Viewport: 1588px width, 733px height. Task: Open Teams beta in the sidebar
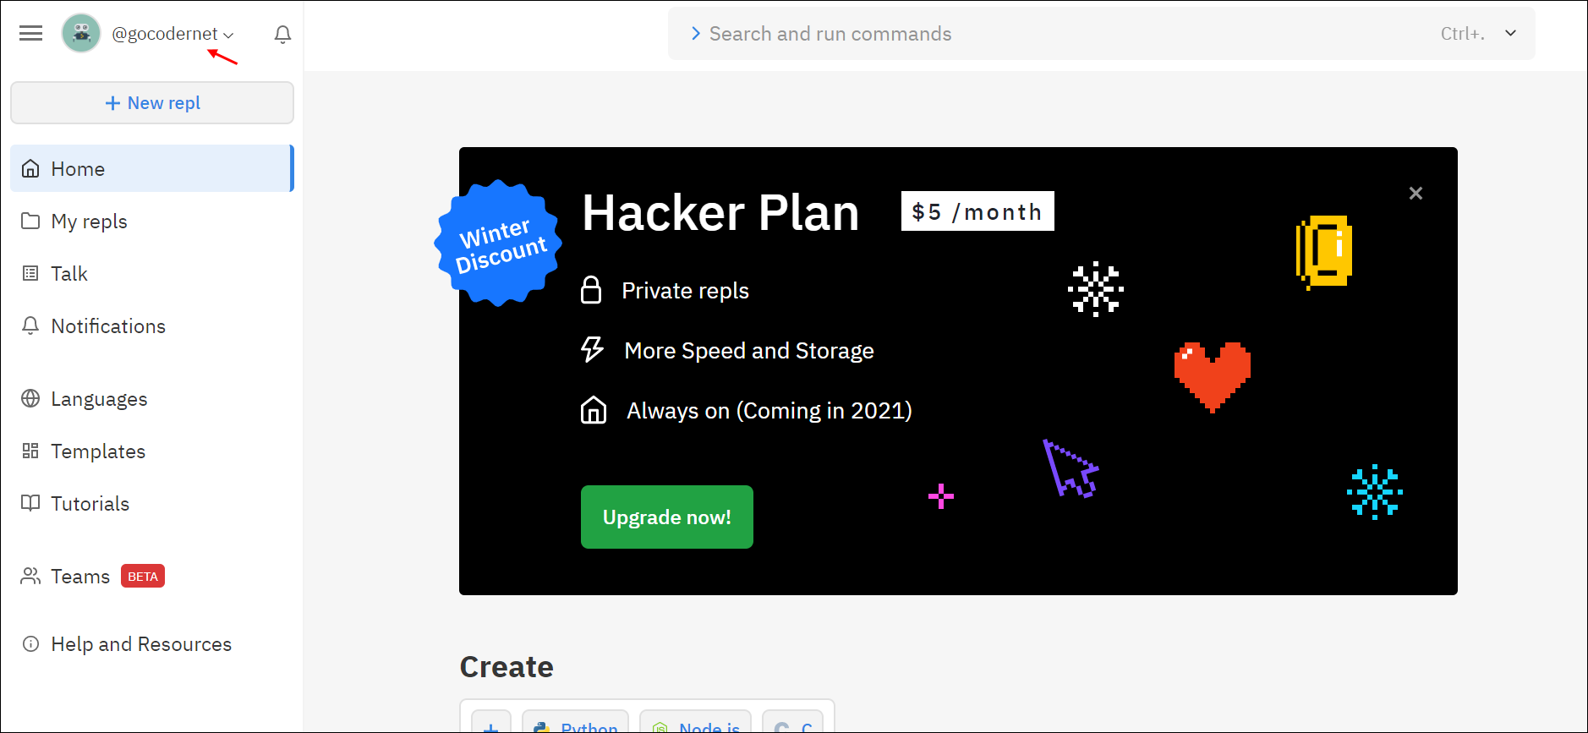[152, 576]
